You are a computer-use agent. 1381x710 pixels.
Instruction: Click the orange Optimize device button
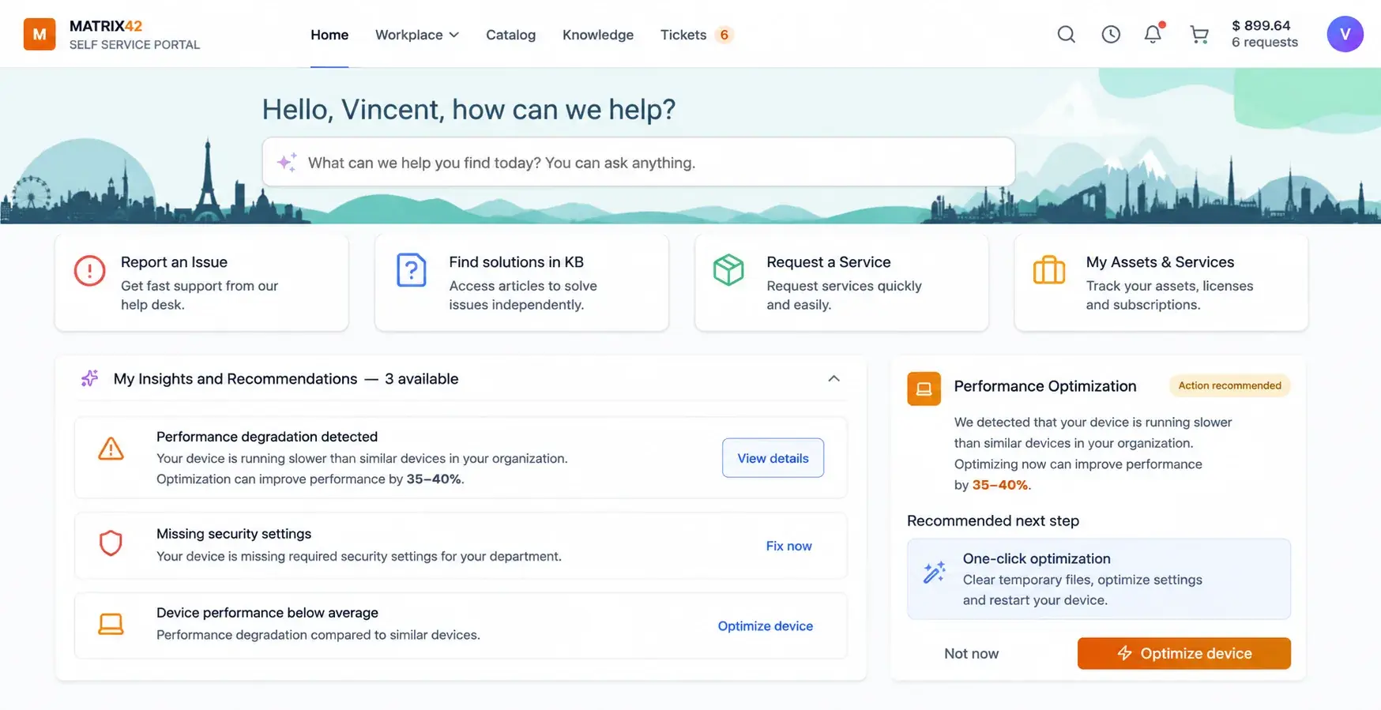click(1183, 653)
